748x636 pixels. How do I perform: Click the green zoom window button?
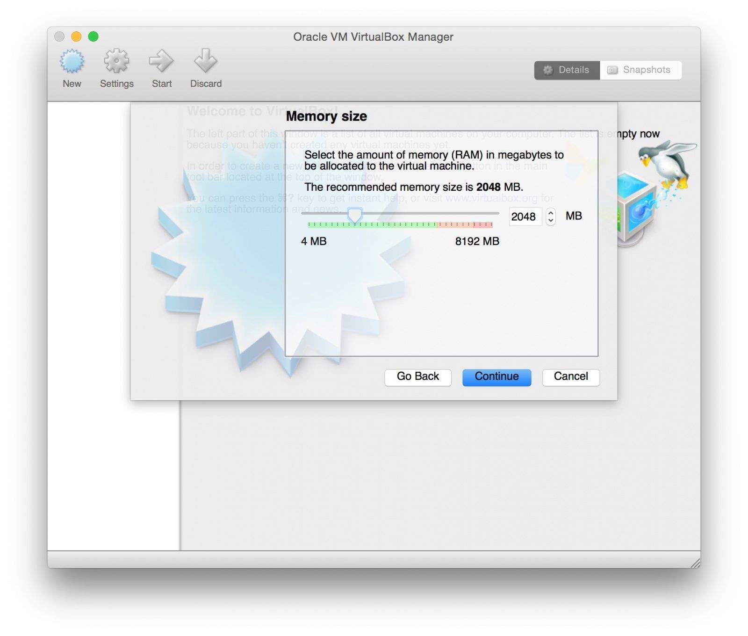click(93, 36)
